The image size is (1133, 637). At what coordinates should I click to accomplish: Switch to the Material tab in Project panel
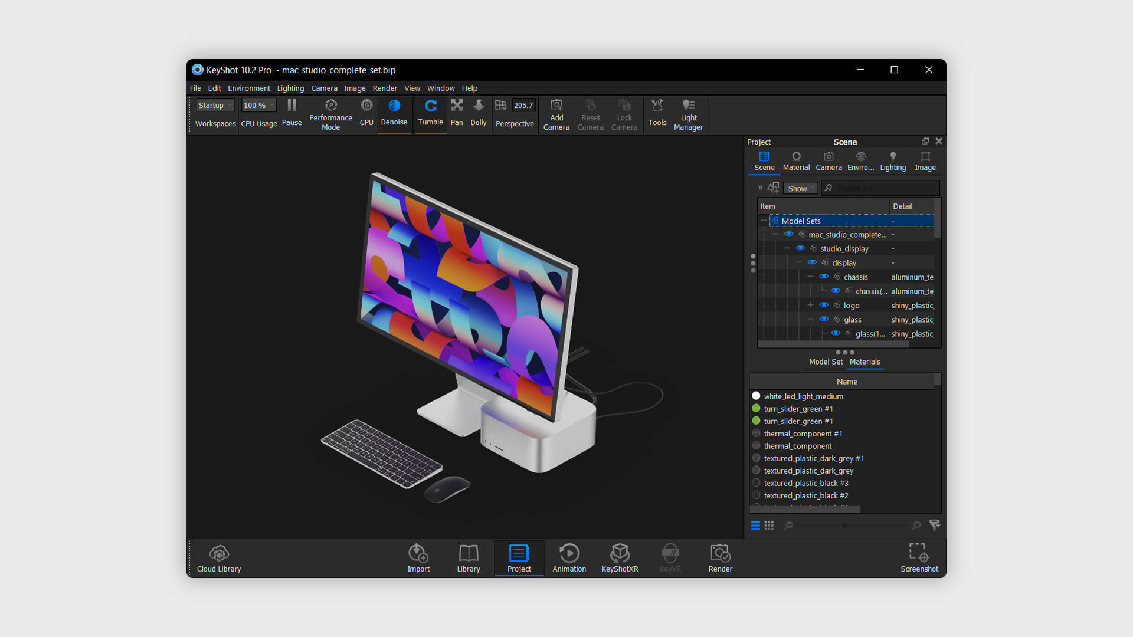pos(796,162)
